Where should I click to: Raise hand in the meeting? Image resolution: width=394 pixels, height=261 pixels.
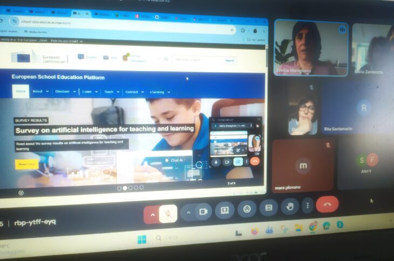(290, 207)
